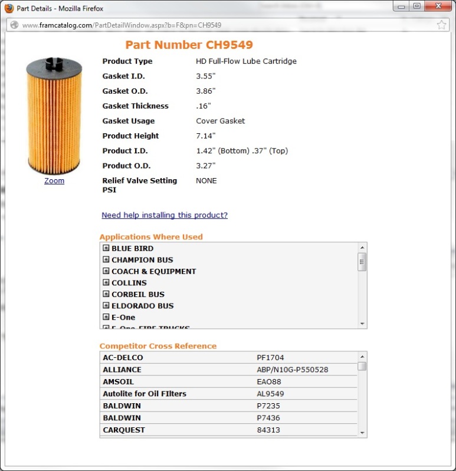Expand the COLLINS application node

(106, 282)
